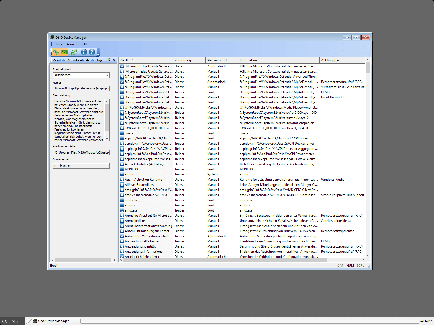
Task: Click the icon of the Anwendungsidentität row
Action: (122, 246)
